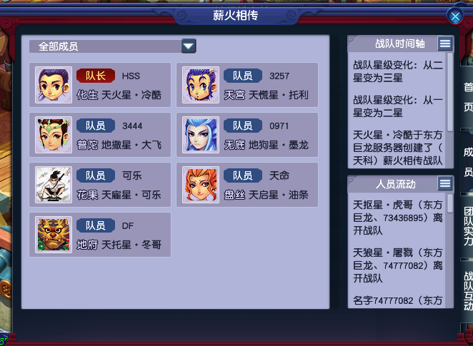Click captain HSS's avatar portrait
Screen dimensions: 473x346
pos(54,85)
